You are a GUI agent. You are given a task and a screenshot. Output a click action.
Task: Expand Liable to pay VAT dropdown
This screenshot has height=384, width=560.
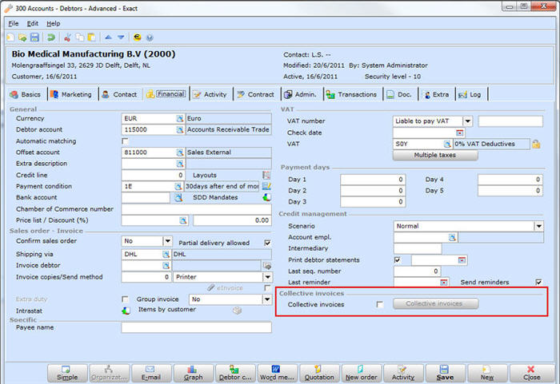coord(468,121)
